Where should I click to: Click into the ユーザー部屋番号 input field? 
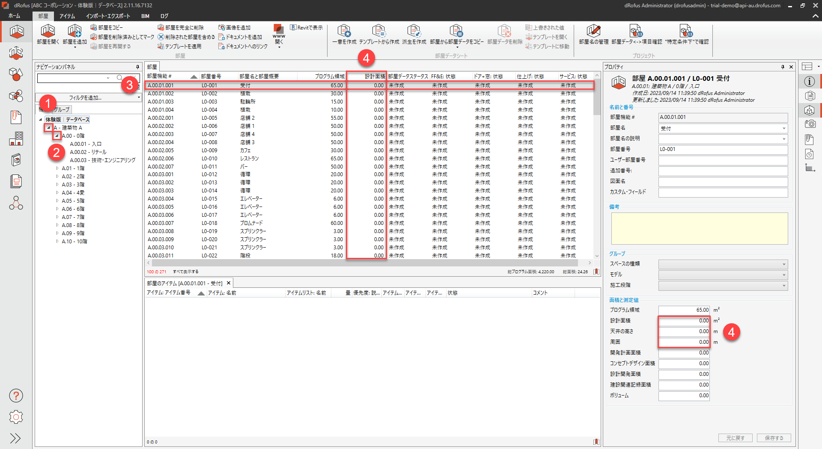pyautogui.click(x=723, y=160)
